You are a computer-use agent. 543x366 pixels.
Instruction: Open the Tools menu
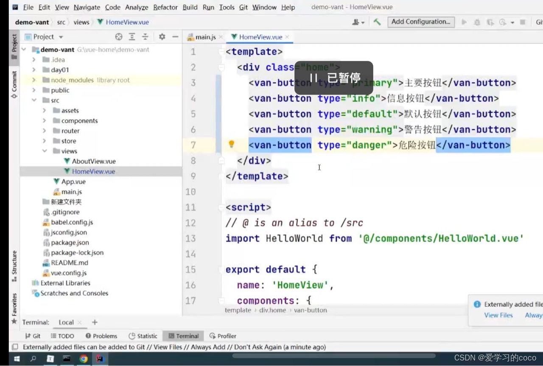click(227, 7)
